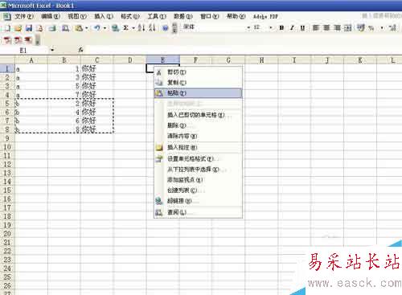
Task: Open the undo history dropdown arrow
Action: [105, 28]
